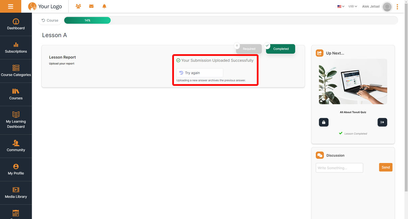Click the All About Tovuti Quiz title

[353, 112]
